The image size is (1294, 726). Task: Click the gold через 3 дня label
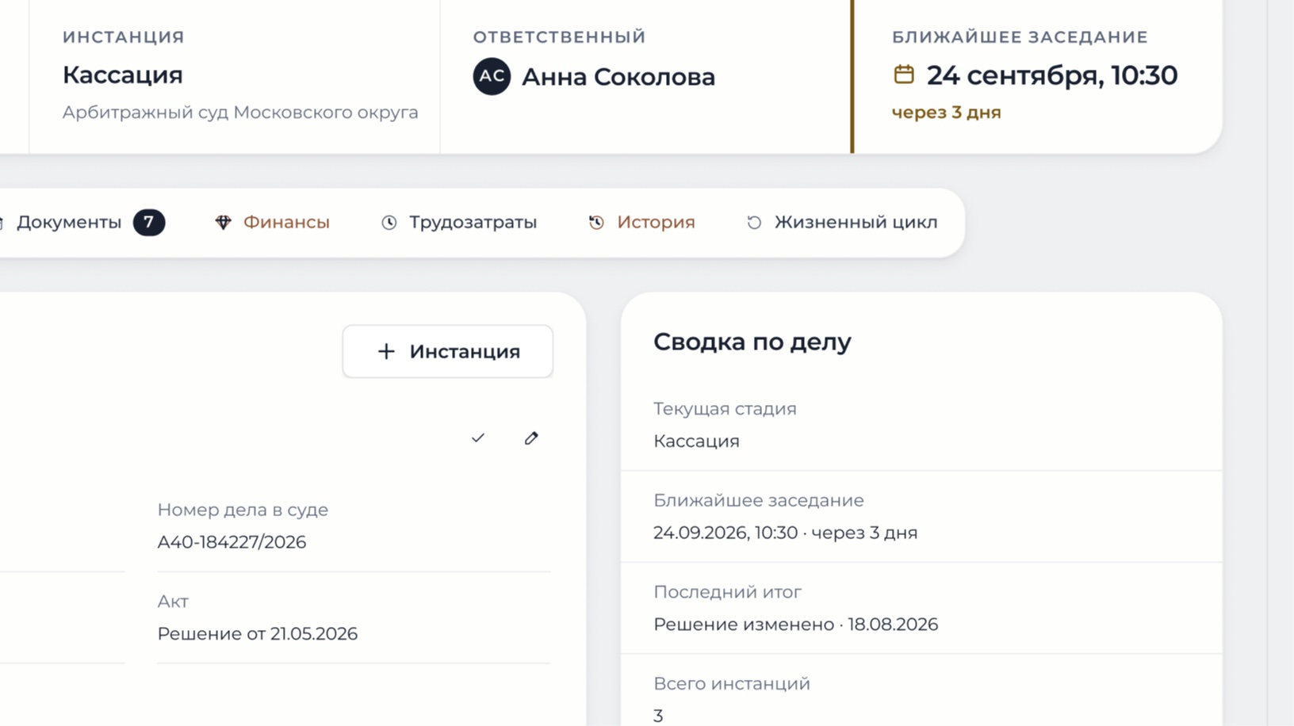click(x=947, y=113)
